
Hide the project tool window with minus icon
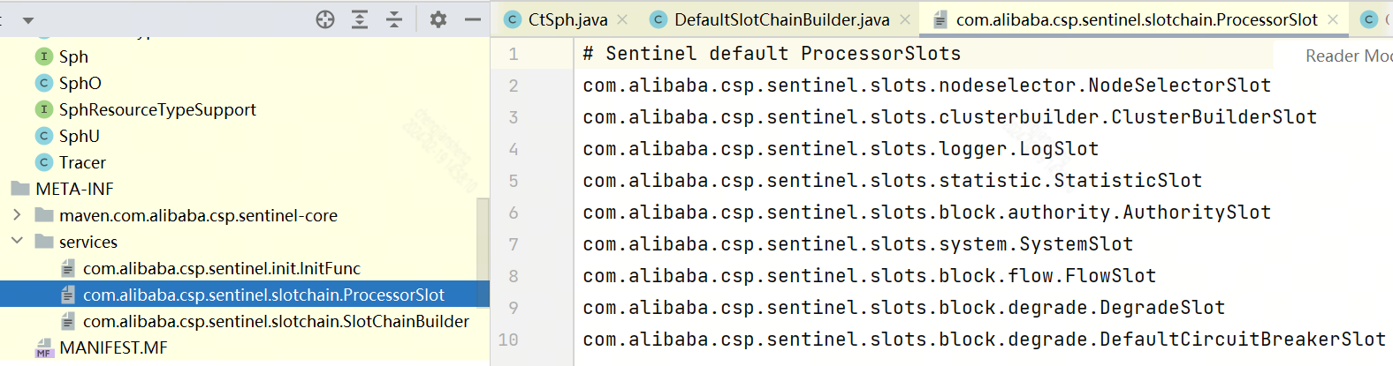coord(473,19)
